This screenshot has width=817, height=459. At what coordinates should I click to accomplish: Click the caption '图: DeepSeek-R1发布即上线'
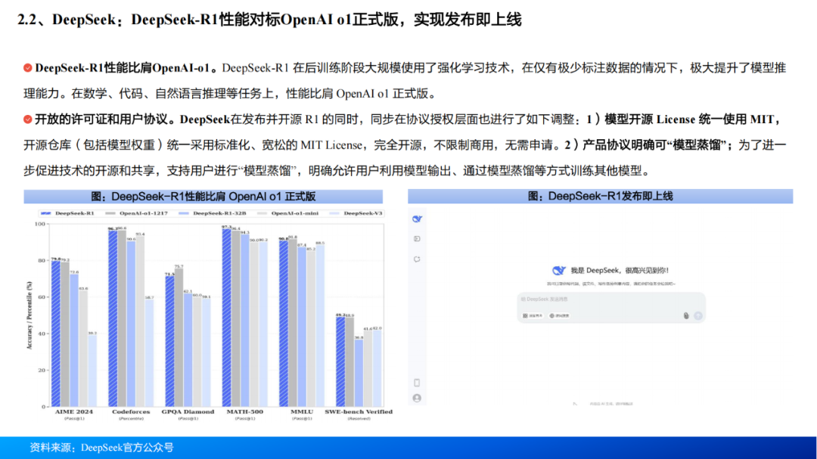point(600,197)
